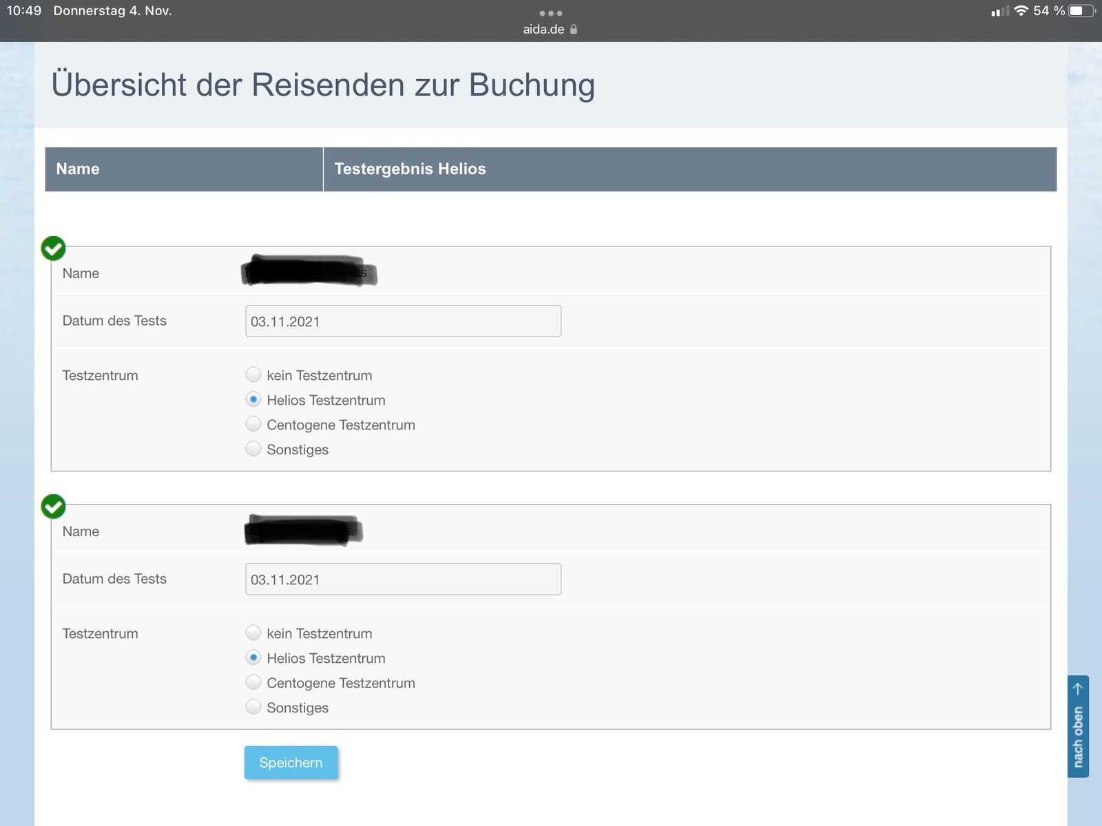The height and width of the screenshot is (826, 1102).
Task: Tap the Wi-Fi status icon
Action: tap(1021, 11)
